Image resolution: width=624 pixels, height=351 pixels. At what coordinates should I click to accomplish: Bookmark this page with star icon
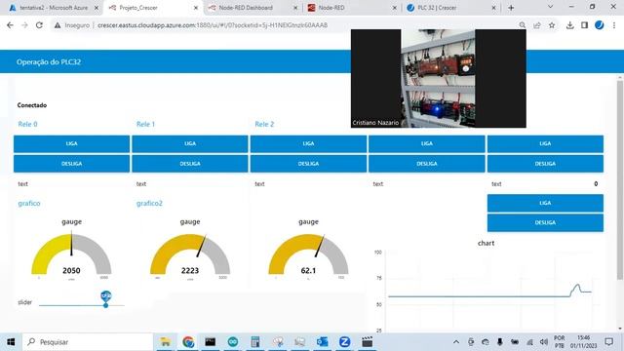pos(552,25)
